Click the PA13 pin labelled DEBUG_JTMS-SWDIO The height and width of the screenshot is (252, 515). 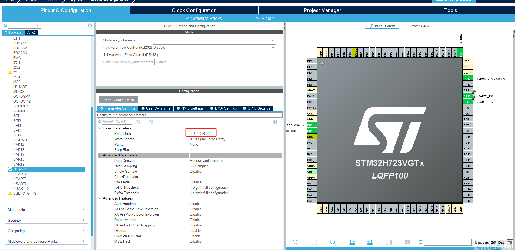468,79
